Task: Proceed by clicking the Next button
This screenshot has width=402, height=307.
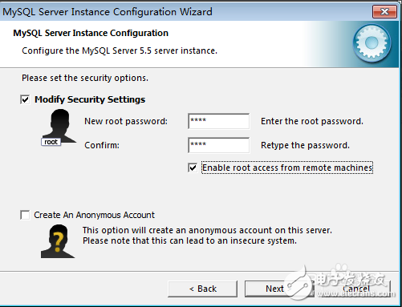Action: coord(279,289)
